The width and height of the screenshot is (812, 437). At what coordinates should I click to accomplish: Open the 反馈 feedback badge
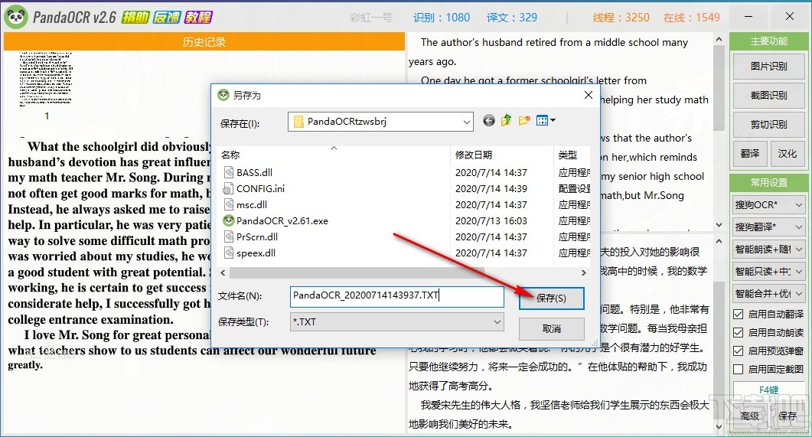pos(167,18)
